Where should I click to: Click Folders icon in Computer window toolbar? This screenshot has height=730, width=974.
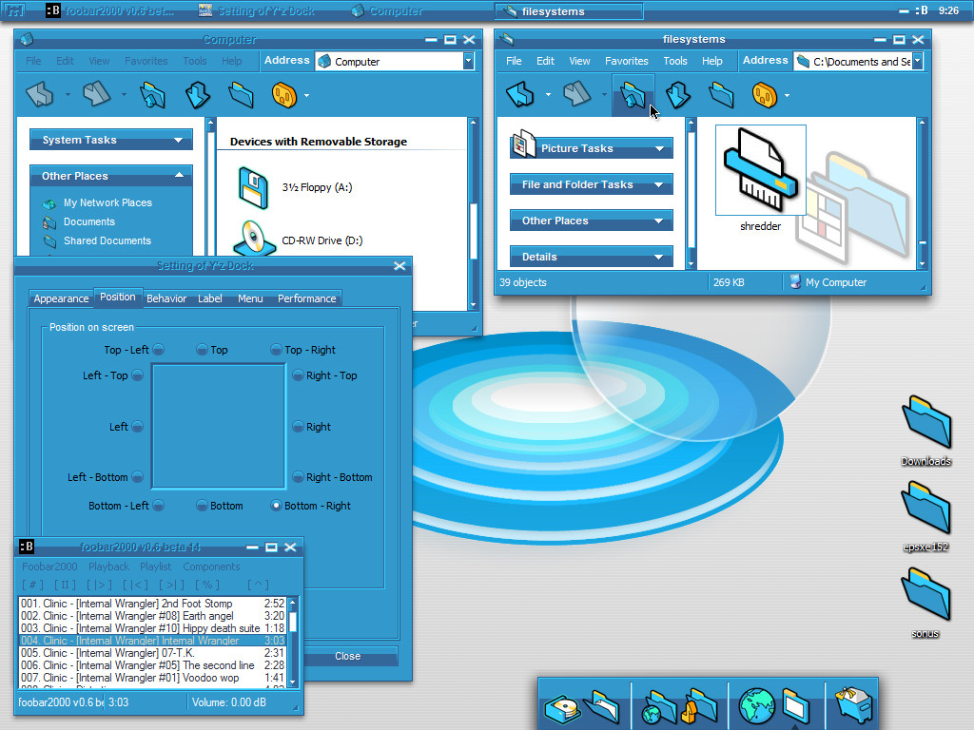(x=241, y=95)
